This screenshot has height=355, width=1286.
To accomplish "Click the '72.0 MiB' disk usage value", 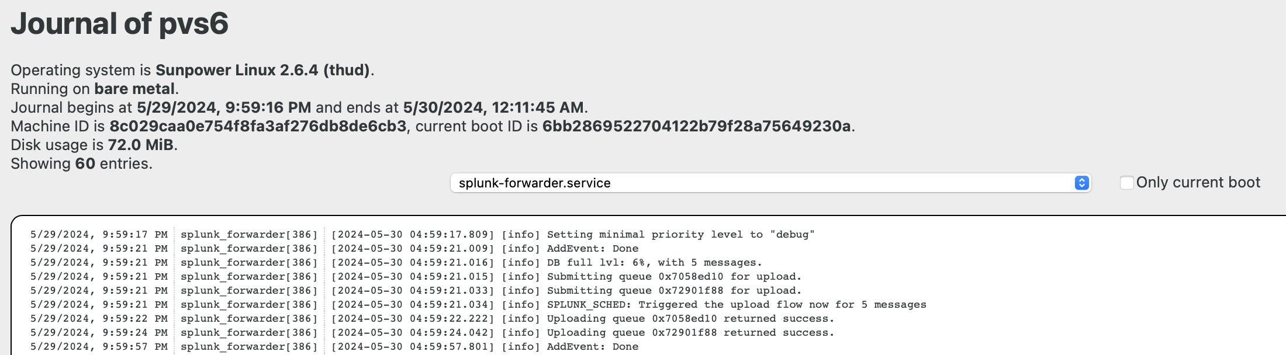I will [140, 145].
